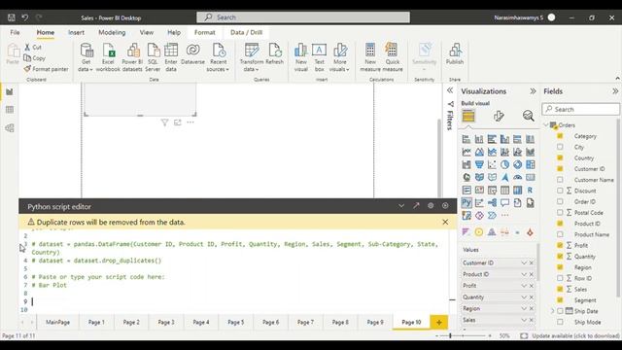Expand the Filters pane
The height and width of the screenshot is (350, 622).
(450, 90)
